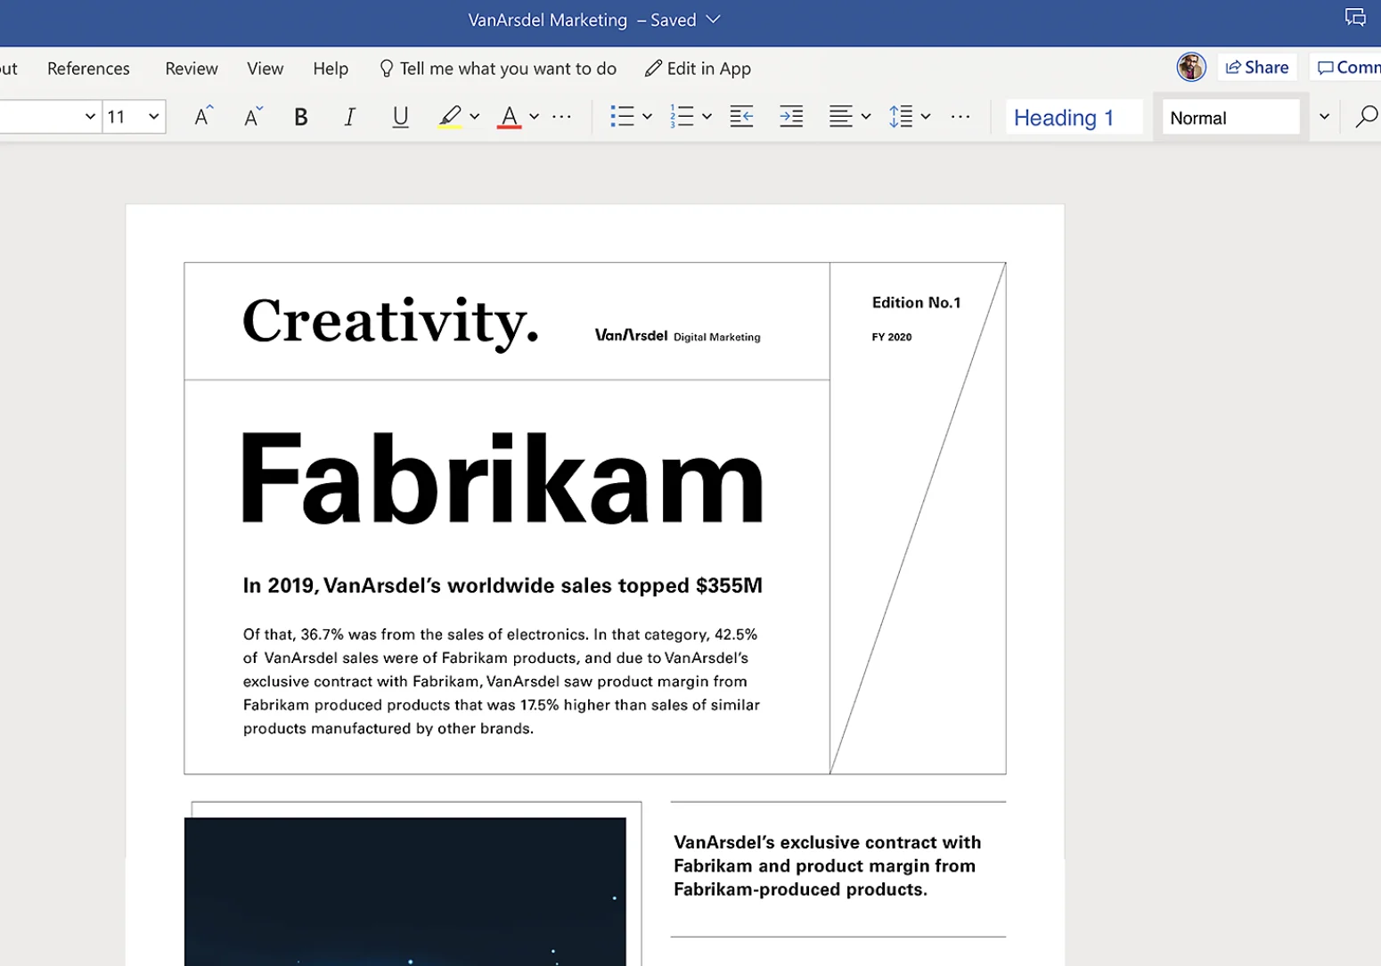Viewport: 1381px width, 966px height.
Task: Click the text alignment icon
Action: (x=841, y=117)
